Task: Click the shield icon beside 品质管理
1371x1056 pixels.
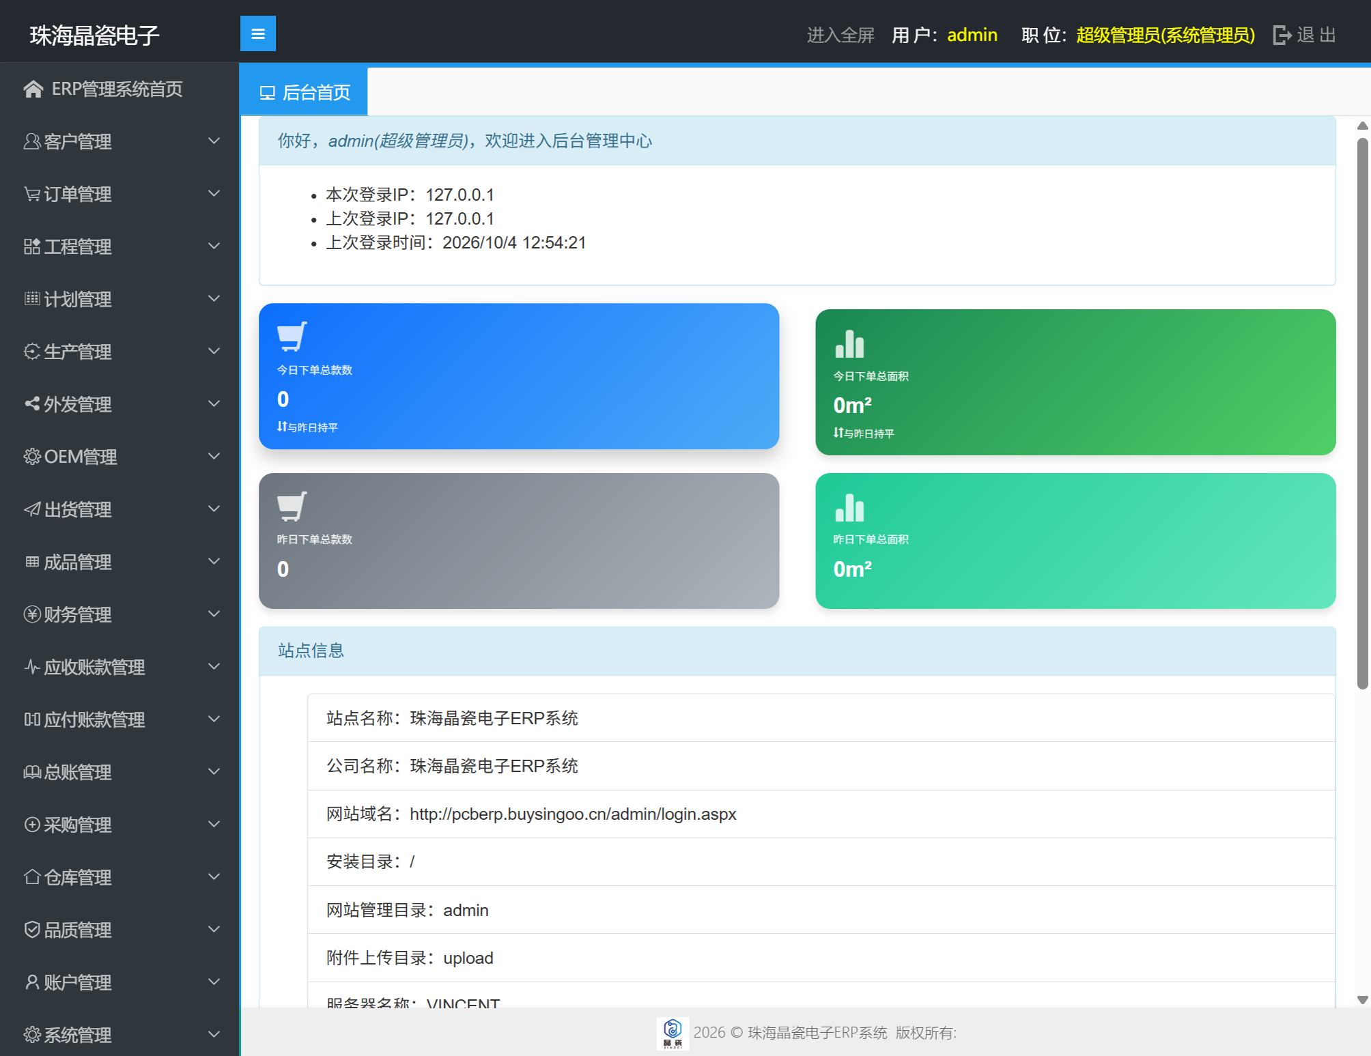Action: [x=32, y=930]
